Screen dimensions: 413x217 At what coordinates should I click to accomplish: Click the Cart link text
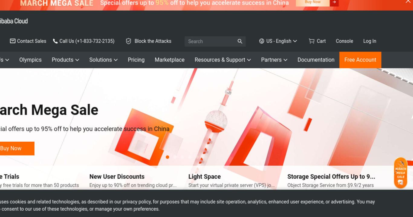point(321,41)
